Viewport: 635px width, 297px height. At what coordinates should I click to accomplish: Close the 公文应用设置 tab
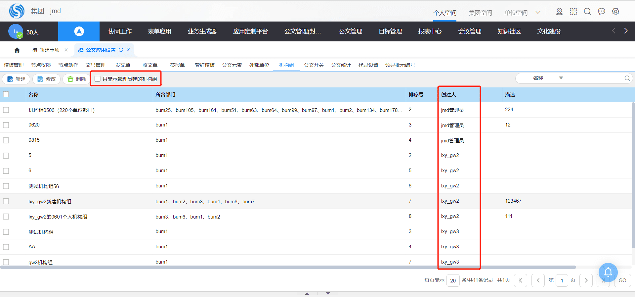point(128,50)
